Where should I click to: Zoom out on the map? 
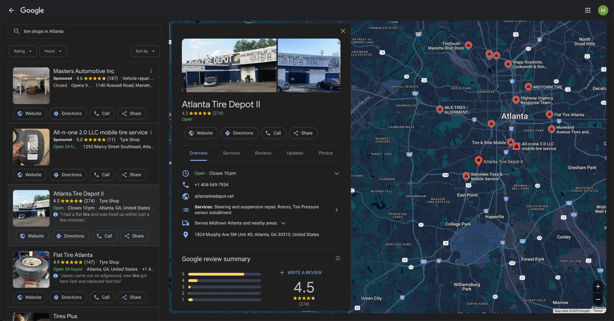click(x=598, y=299)
